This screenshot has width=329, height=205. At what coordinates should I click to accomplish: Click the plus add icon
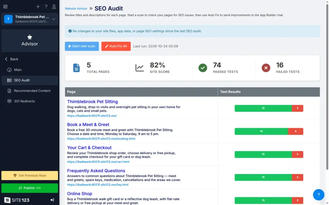38,7
